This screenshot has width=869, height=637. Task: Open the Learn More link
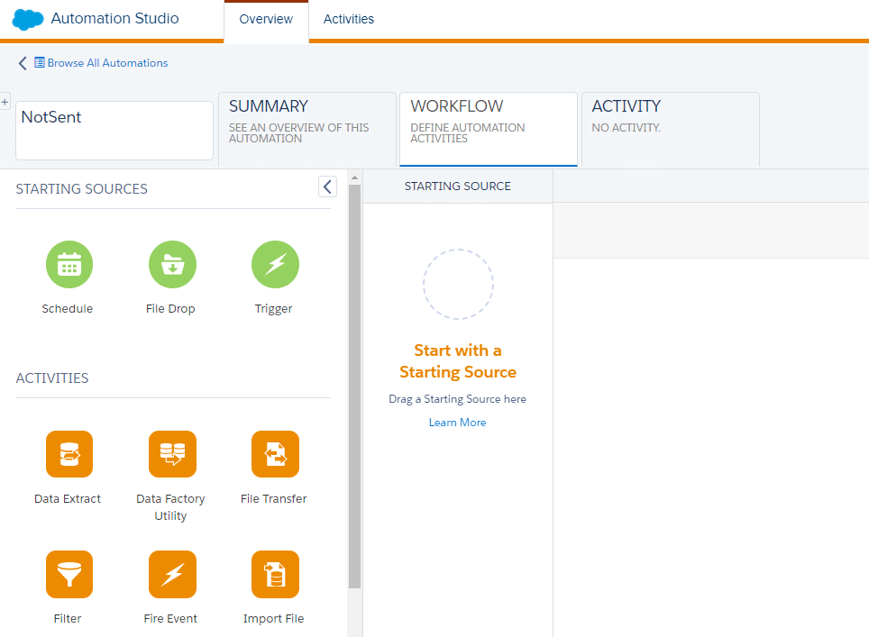[457, 422]
